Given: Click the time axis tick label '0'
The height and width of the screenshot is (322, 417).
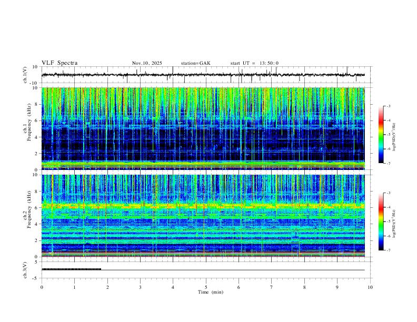Looking at the screenshot, I should pyautogui.click(x=42, y=287).
